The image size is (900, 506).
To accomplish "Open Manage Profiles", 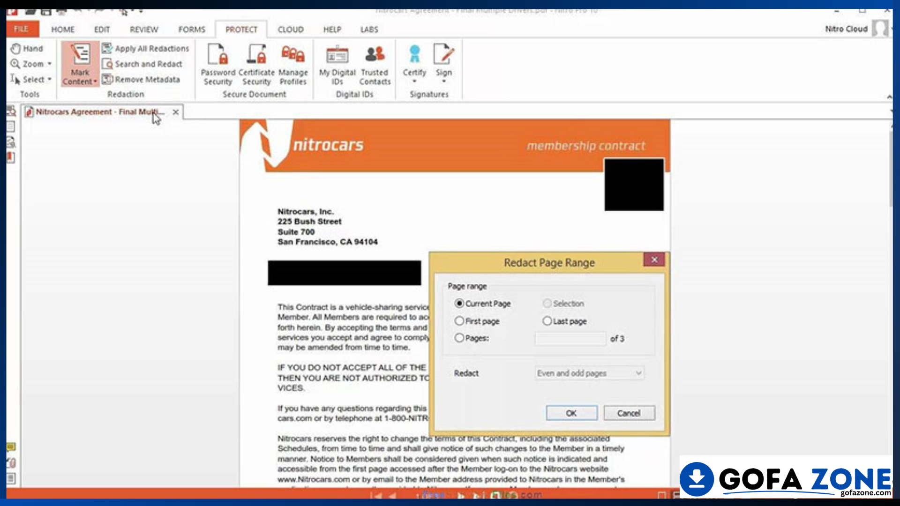I will (x=293, y=65).
